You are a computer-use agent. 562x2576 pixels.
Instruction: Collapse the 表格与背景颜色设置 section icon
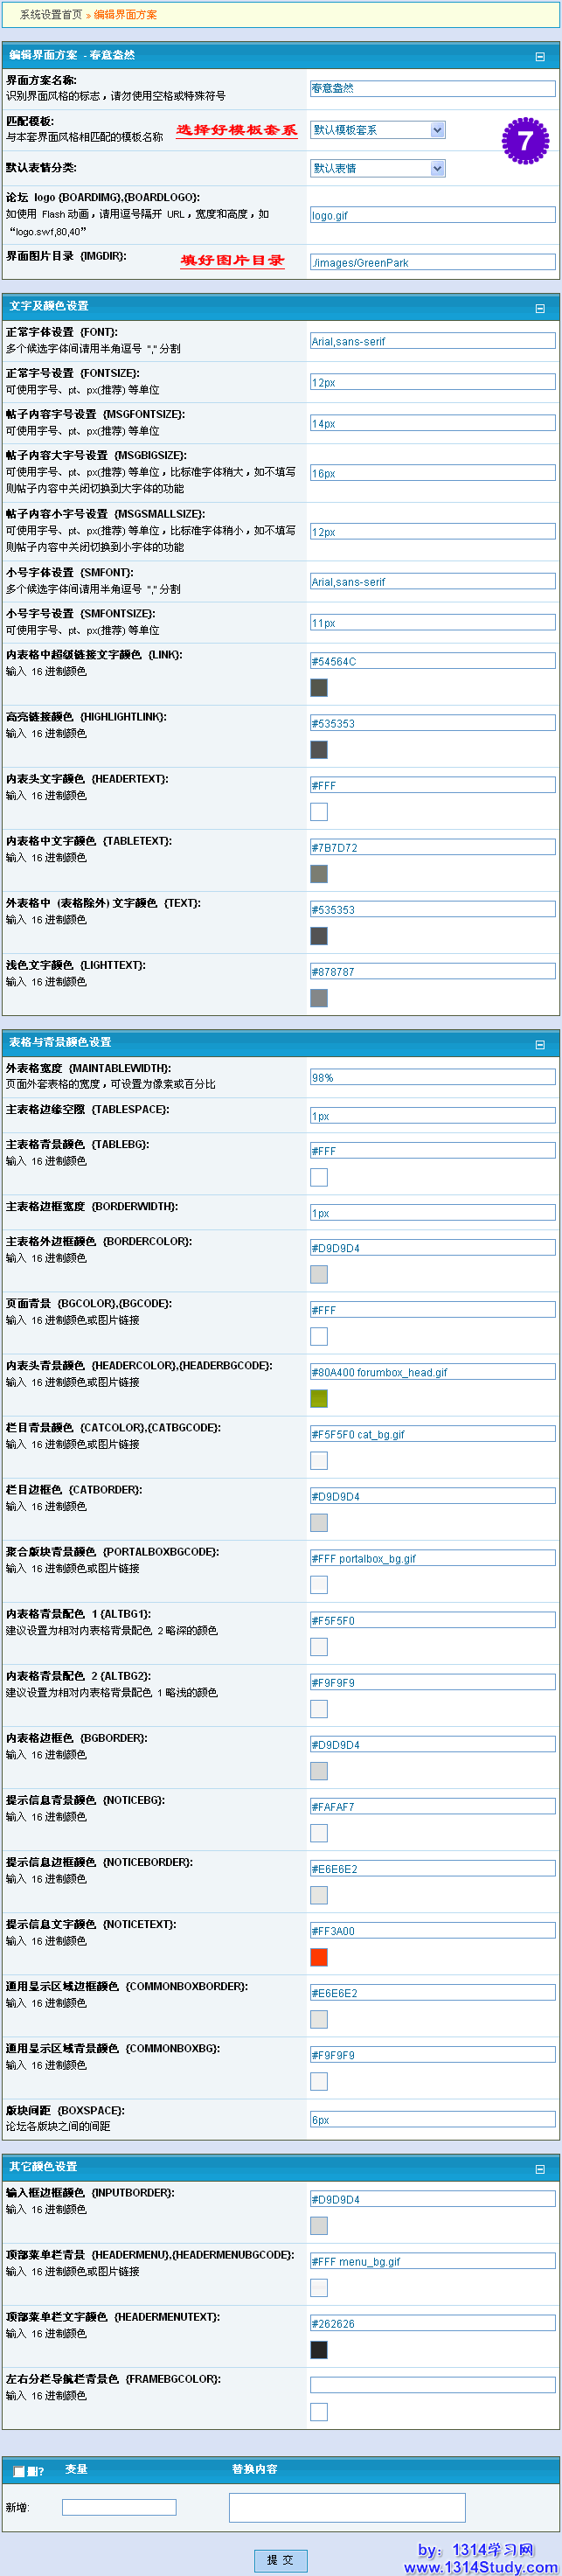[540, 1044]
